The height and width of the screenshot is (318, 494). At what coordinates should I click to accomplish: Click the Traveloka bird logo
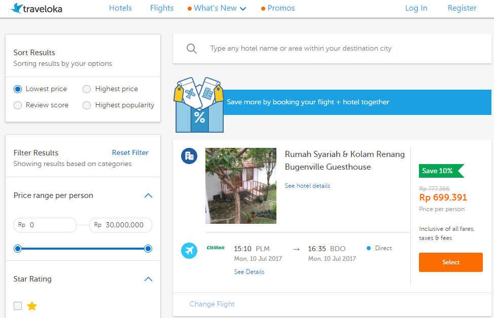point(17,8)
